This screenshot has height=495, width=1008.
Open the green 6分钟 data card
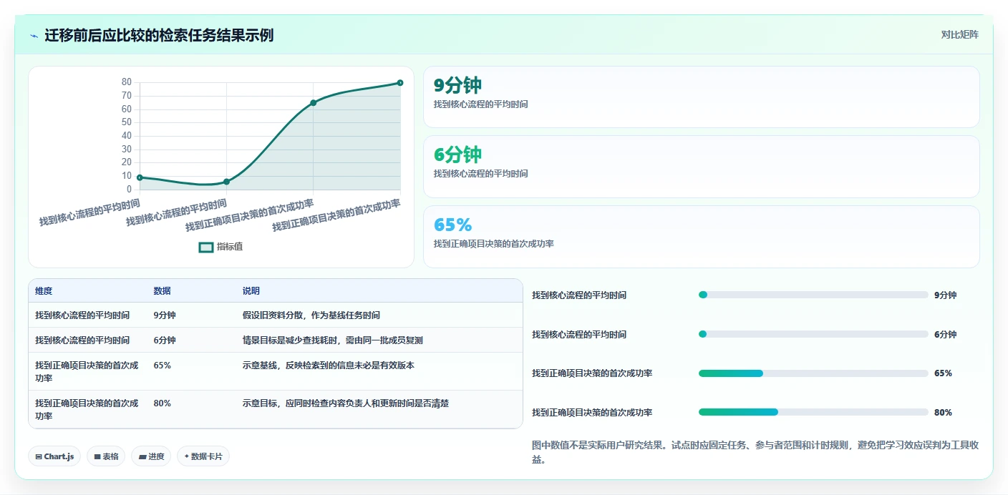[x=701, y=166]
